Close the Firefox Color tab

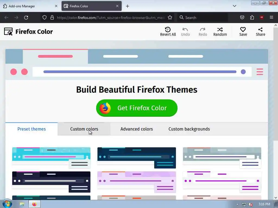117,6
